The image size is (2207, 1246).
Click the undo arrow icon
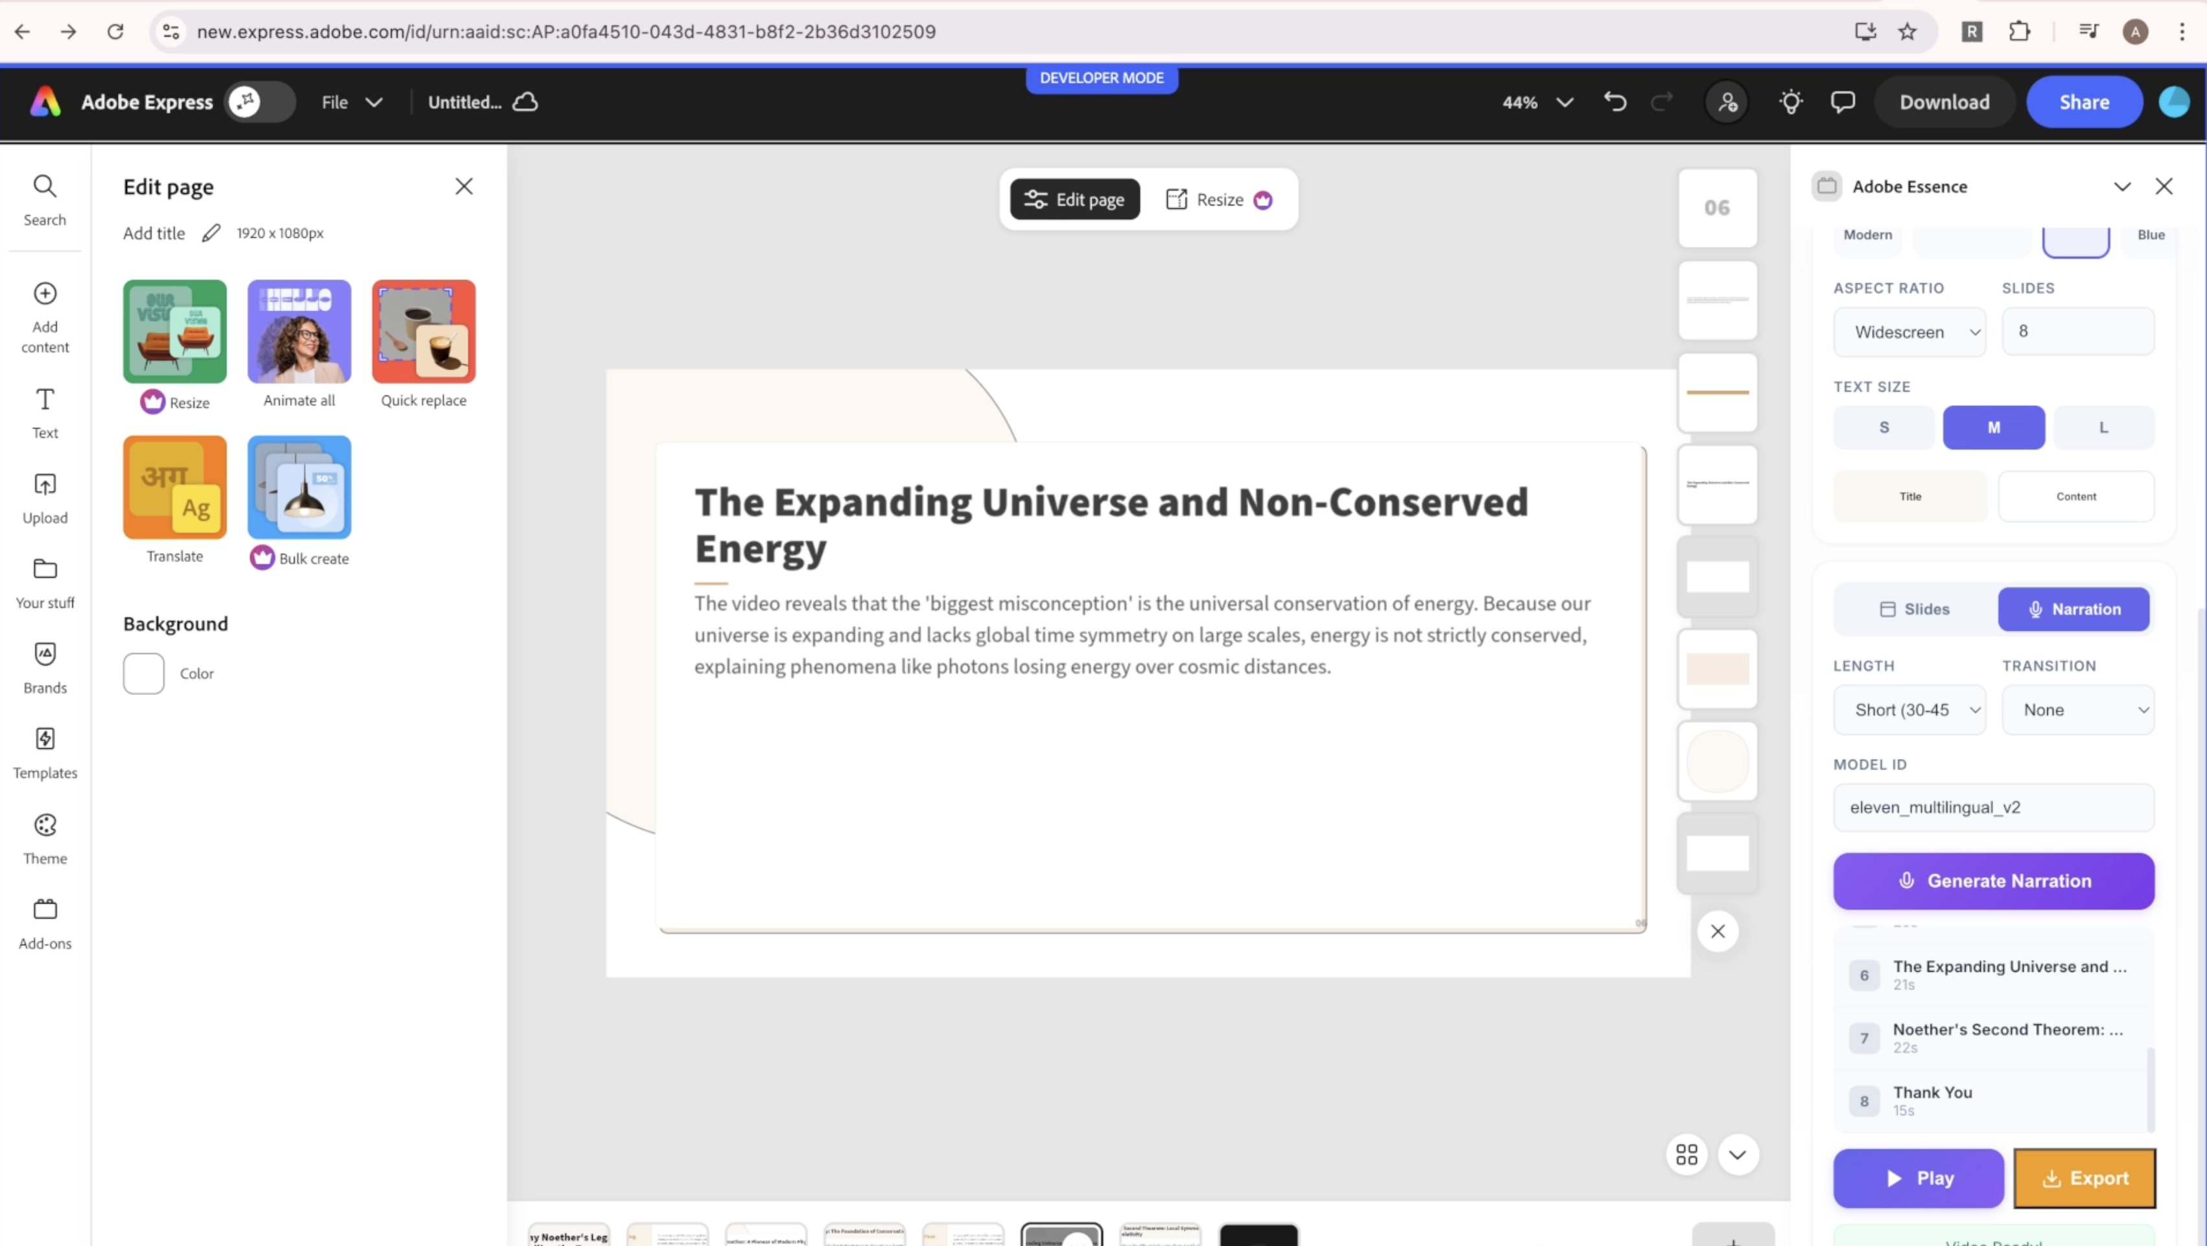(x=1614, y=102)
